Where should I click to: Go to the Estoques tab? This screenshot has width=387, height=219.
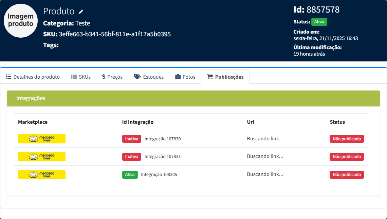tap(149, 77)
